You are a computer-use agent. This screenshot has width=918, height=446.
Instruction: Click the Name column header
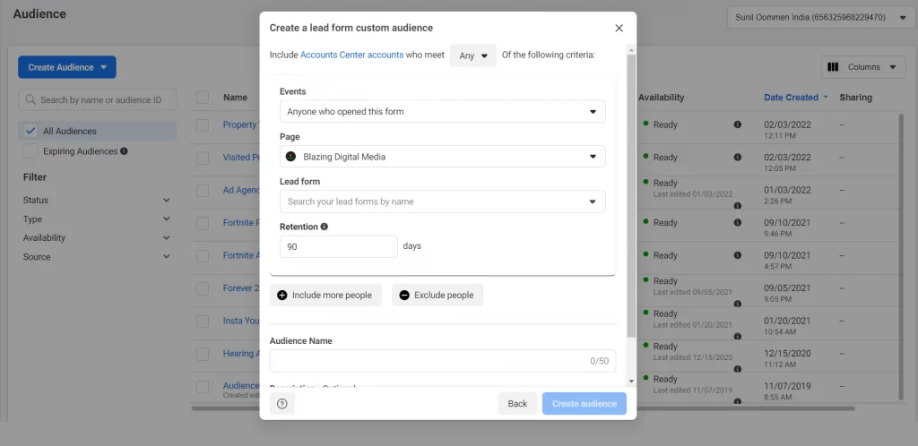[x=236, y=98]
